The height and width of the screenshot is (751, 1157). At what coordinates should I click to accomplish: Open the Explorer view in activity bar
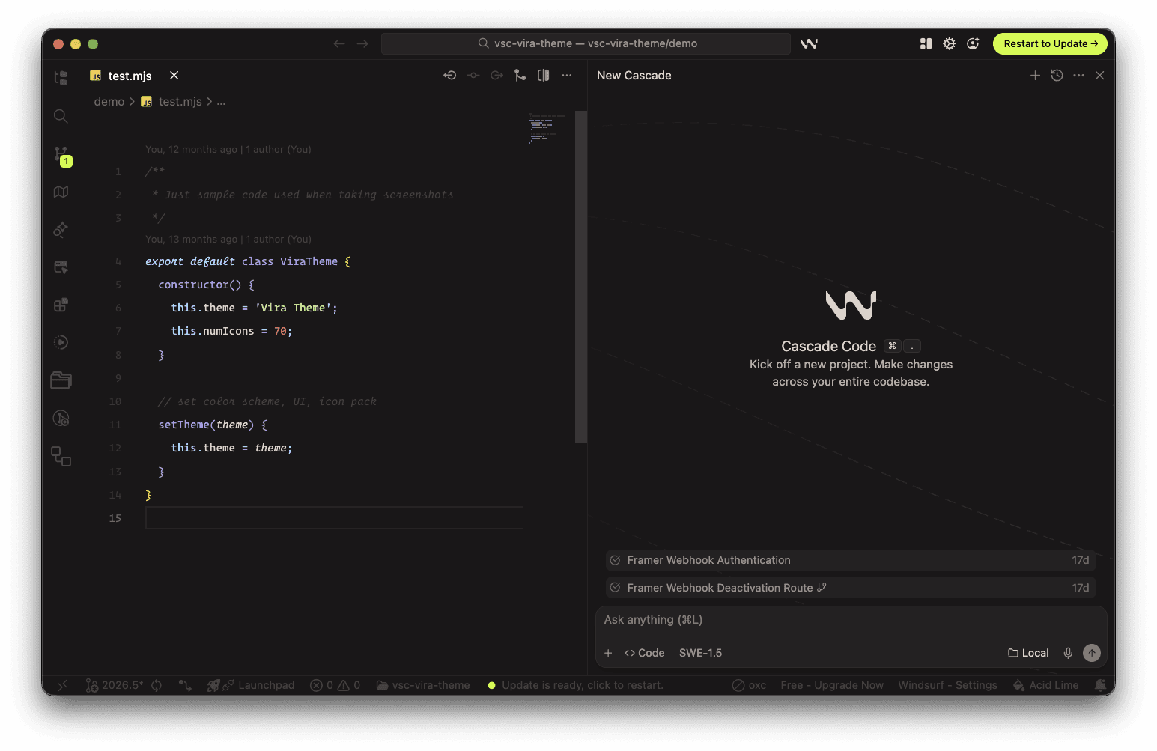(x=61, y=78)
